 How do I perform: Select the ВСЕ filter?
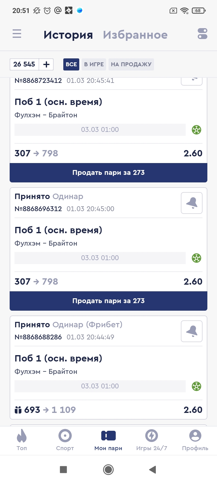tap(71, 64)
